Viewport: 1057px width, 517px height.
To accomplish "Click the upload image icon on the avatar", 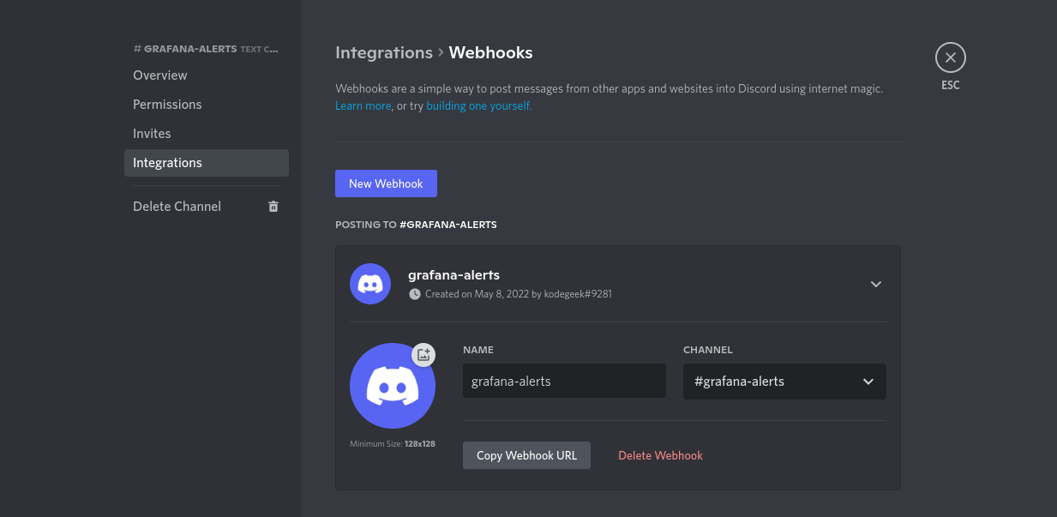I will pyautogui.click(x=423, y=354).
